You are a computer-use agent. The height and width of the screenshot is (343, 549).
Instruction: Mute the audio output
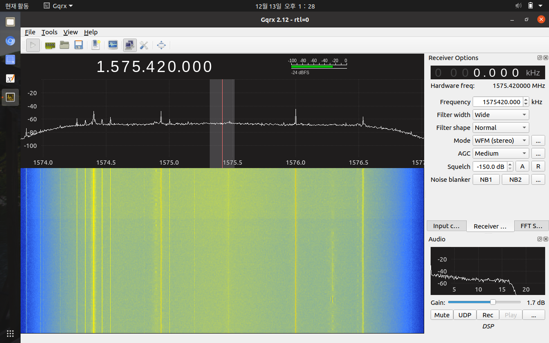[x=442, y=315]
